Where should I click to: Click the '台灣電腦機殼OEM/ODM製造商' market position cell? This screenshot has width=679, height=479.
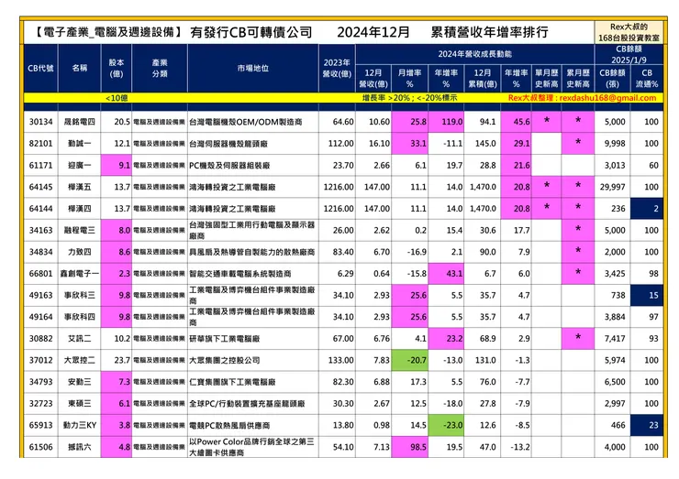[x=253, y=122]
